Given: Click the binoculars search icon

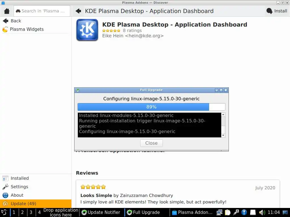Looking at the screenshot, I should (x=18, y=11).
